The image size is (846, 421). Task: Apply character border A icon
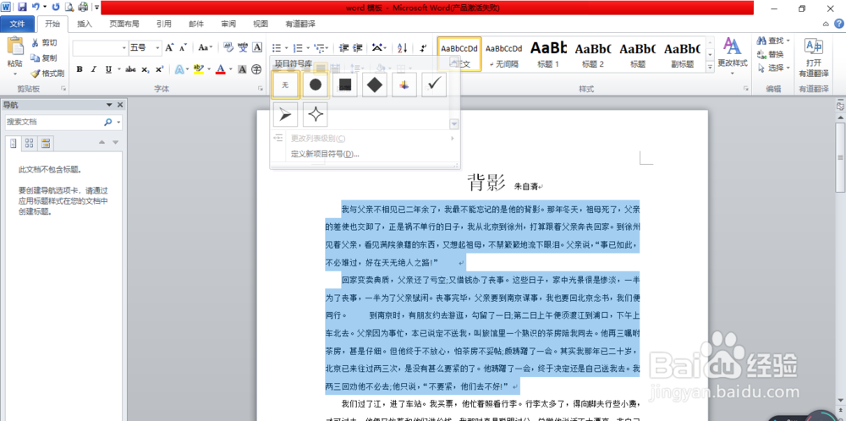(x=257, y=47)
